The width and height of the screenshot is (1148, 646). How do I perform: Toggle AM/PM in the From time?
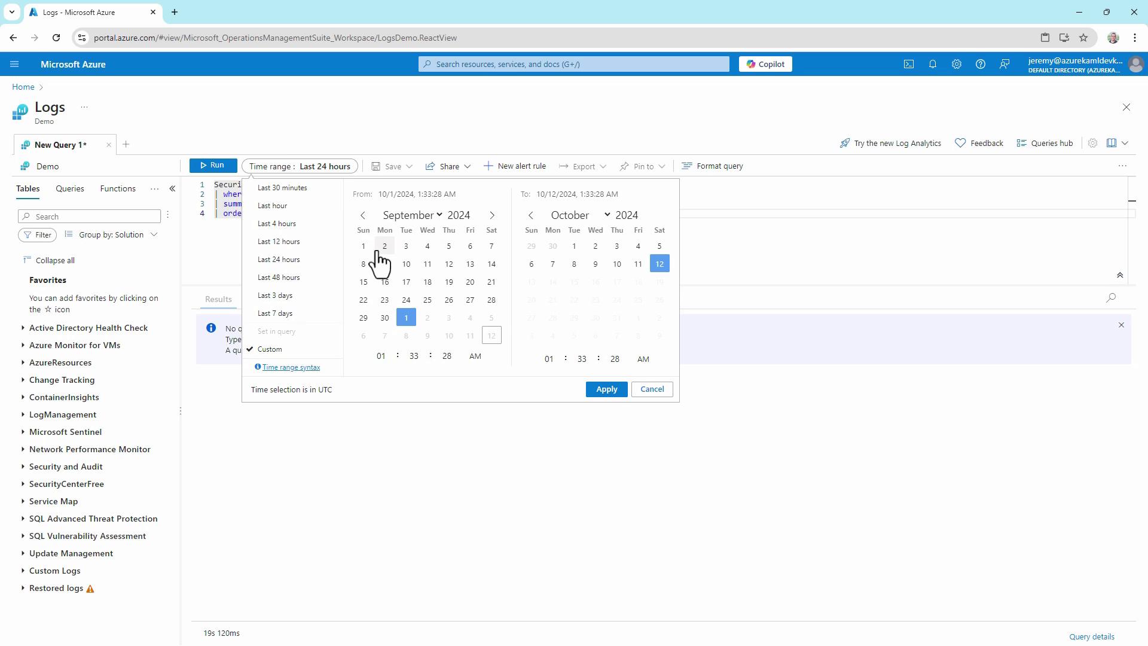click(x=475, y=356)
